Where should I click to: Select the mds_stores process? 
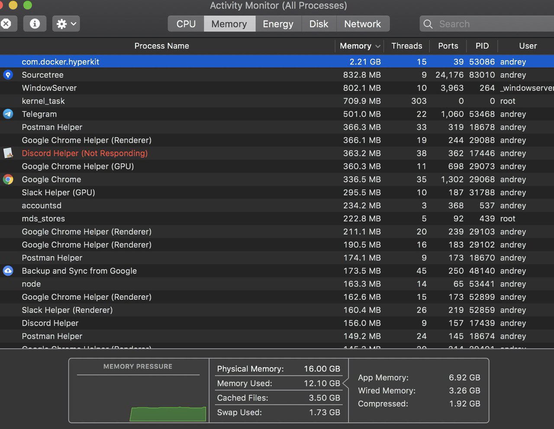[43, 219]
